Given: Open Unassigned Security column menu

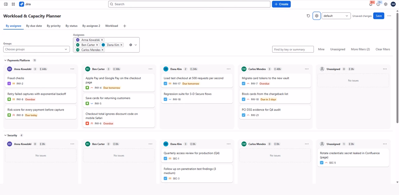Looking at the screenshot, I should [385, 144].
